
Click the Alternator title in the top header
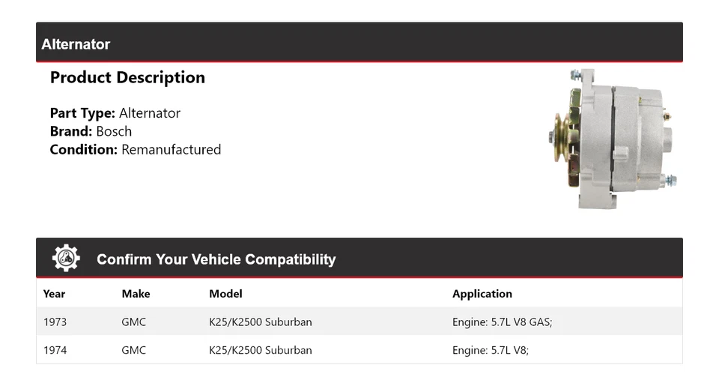(x=76, y=44)
